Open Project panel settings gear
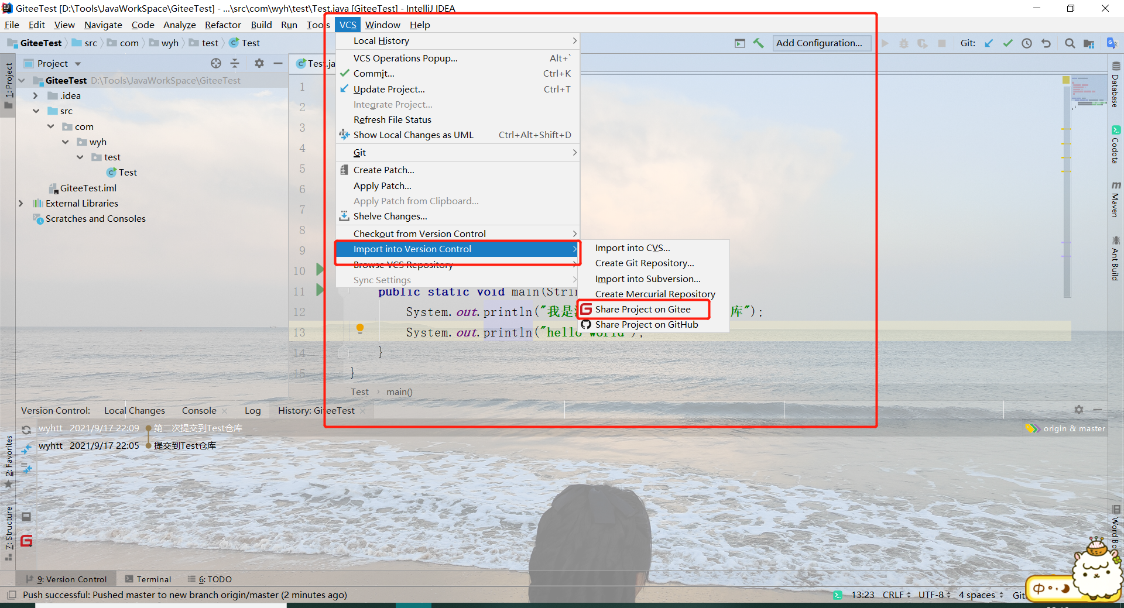This screenshot has height=608, width=1124. 259,63
